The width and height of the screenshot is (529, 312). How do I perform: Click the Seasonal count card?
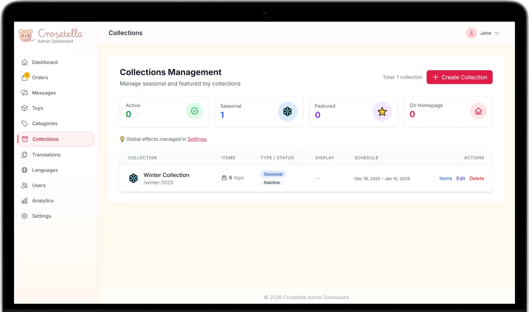tap(259, 112)
